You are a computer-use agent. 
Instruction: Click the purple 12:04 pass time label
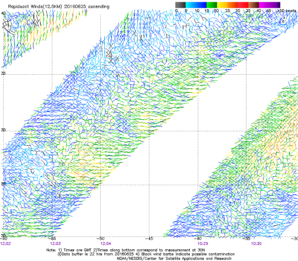point(106,244)
